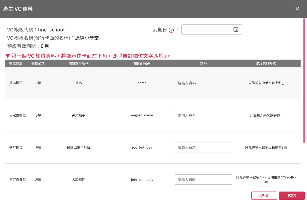
Task: Click the 欄位對外名稱 column header
Action: pos(78,63)
